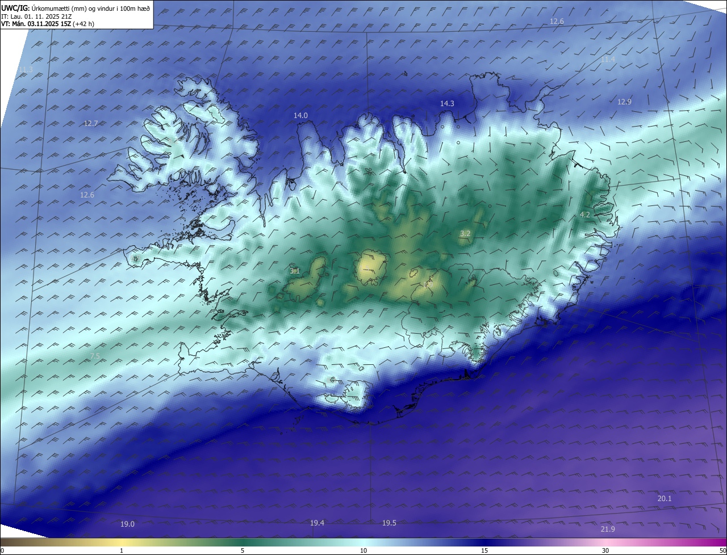Select the 'IT: Lau. 01. 11. 2025 21Z' line
The height and width of the screenshot is (555, 727).
pyautogui.click(x=36, y=16)
